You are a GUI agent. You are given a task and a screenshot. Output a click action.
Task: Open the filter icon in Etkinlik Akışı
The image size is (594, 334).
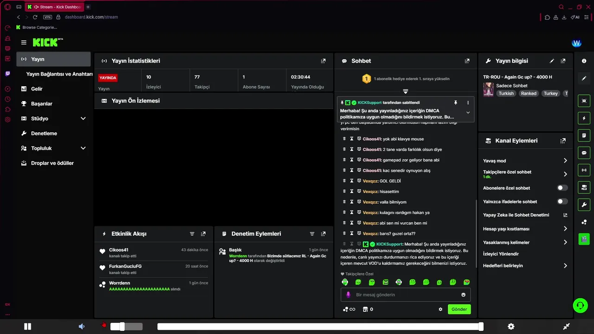point(192,234)
